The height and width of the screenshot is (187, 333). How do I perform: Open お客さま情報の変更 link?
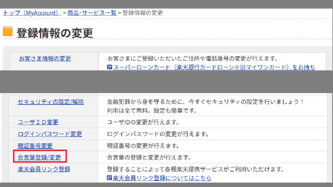[x=45, y=59]
